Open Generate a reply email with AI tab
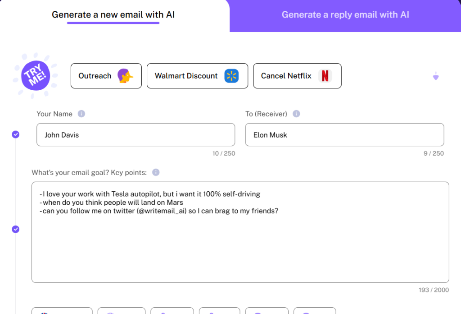The image size is (461, 314). (345, 15)
